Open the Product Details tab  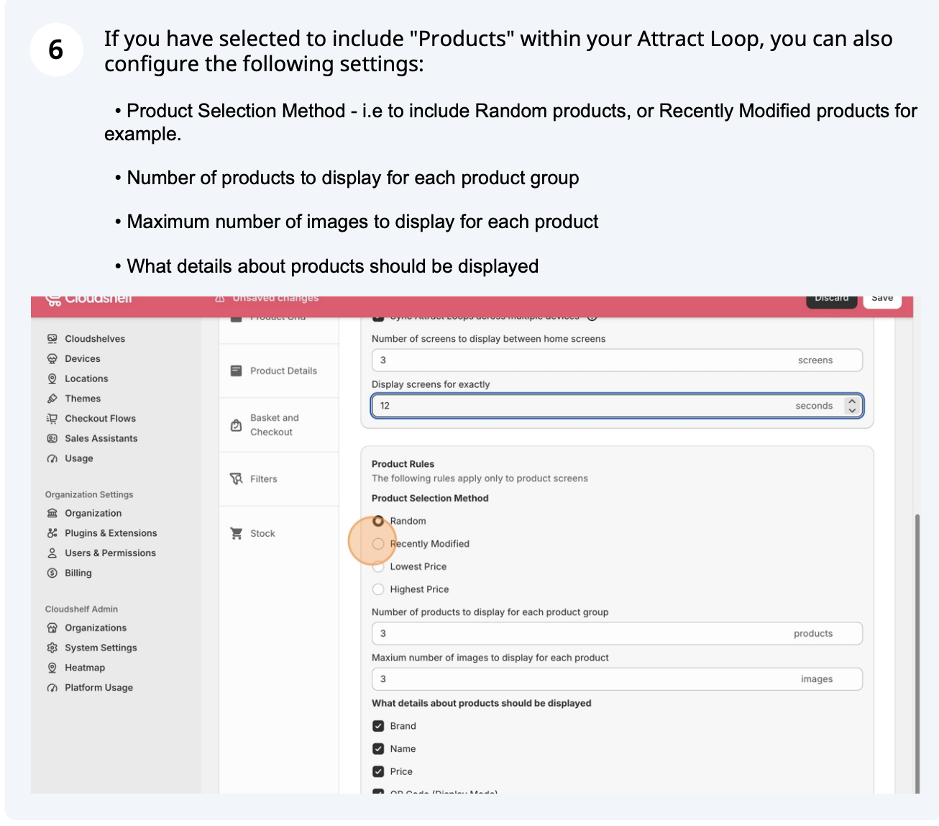point(283,371)
